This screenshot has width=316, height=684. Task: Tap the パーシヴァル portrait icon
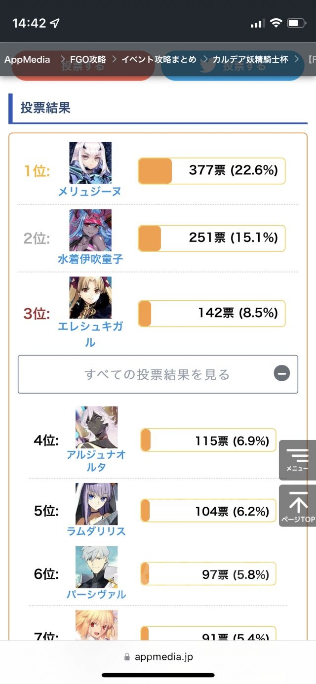tap(97, 567)
